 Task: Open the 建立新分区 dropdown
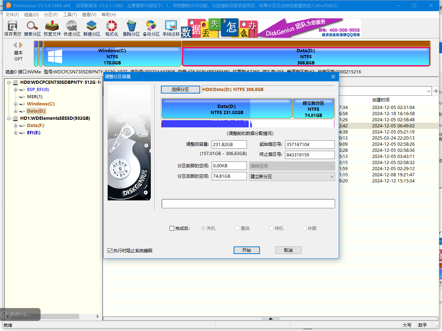[x=292, y=176]
